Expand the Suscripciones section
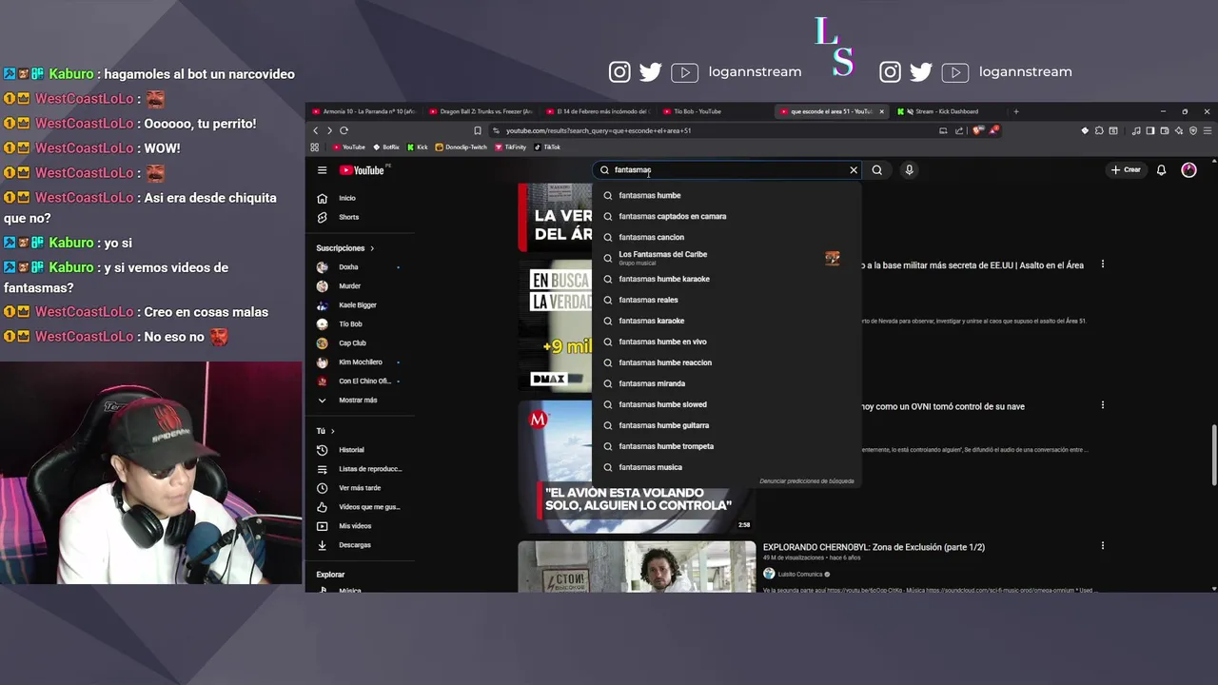Screen dimensions: 1218x685 point(344,248)
